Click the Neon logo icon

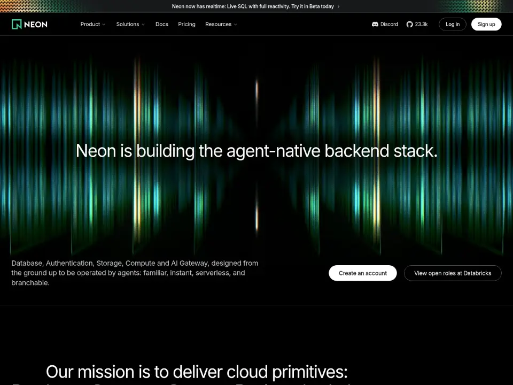click(x=17, y=24)
